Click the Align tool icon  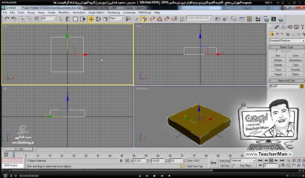(225, 19)
